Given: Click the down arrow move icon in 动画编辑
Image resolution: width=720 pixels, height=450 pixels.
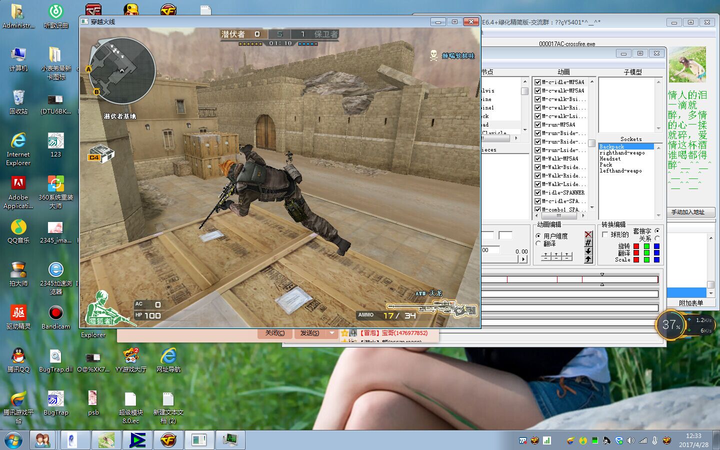Looking at the screenshot, I should coord(588,251).
